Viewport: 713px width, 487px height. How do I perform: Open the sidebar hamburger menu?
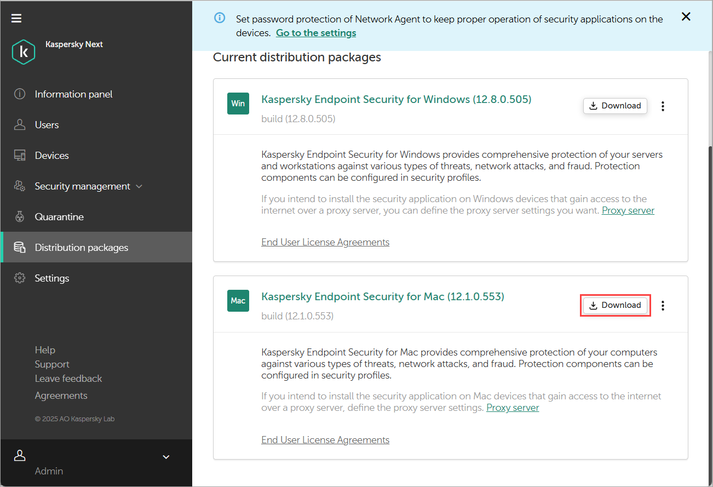16,18
